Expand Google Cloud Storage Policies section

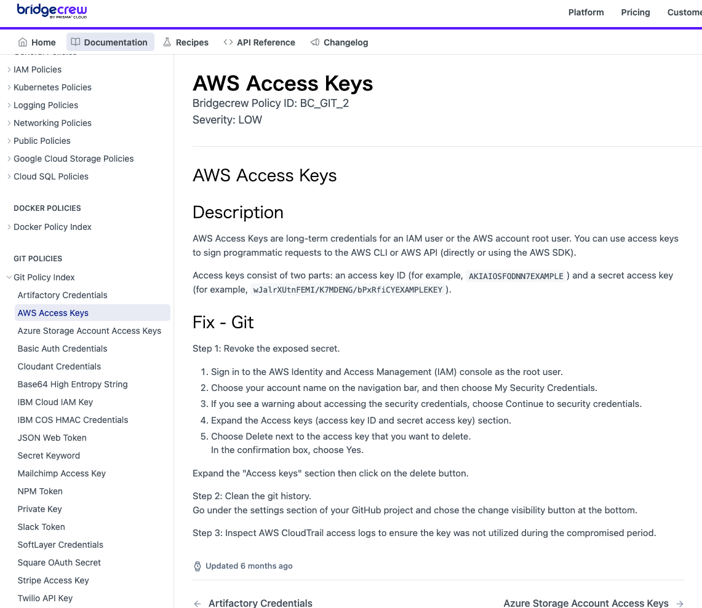pyautogui.click(x=9, y=159)
